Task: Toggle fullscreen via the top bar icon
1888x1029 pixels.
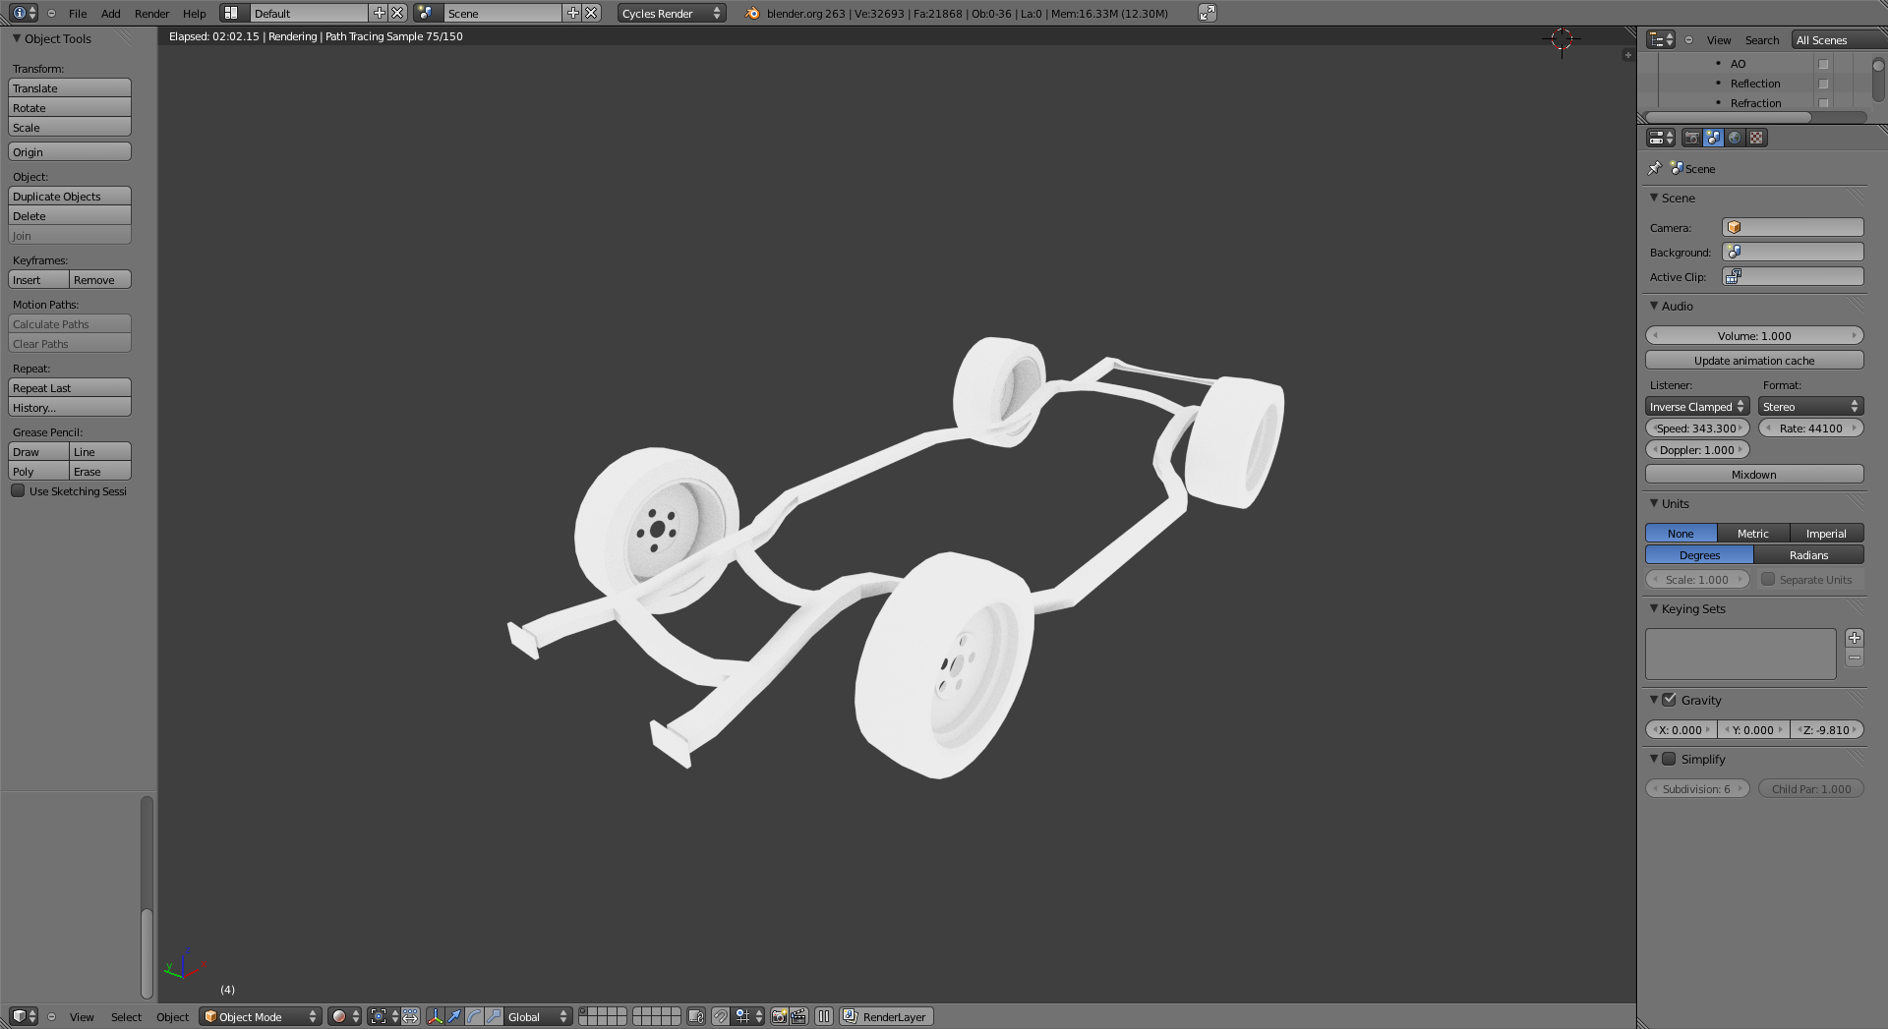Action: (1208, 13)
